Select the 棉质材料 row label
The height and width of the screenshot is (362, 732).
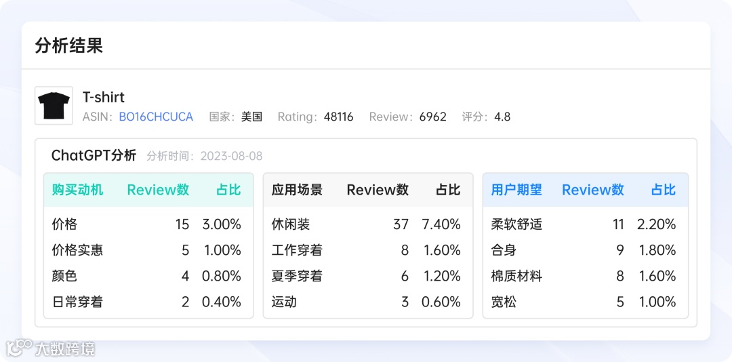coord(516,276)
